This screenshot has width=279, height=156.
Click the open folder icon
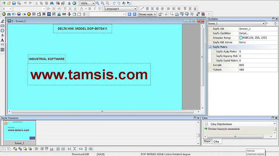pyautogui.click(x=9, y=3)
